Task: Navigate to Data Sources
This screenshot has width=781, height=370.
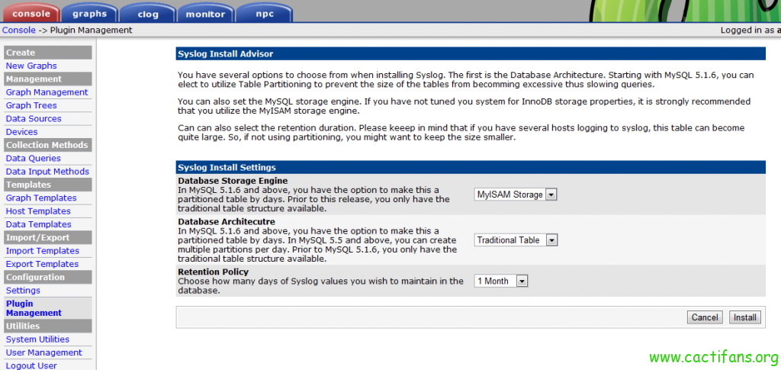Action: tap(34, 118)
